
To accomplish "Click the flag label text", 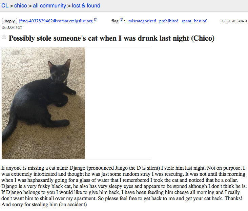I will (x=115, y=21).
